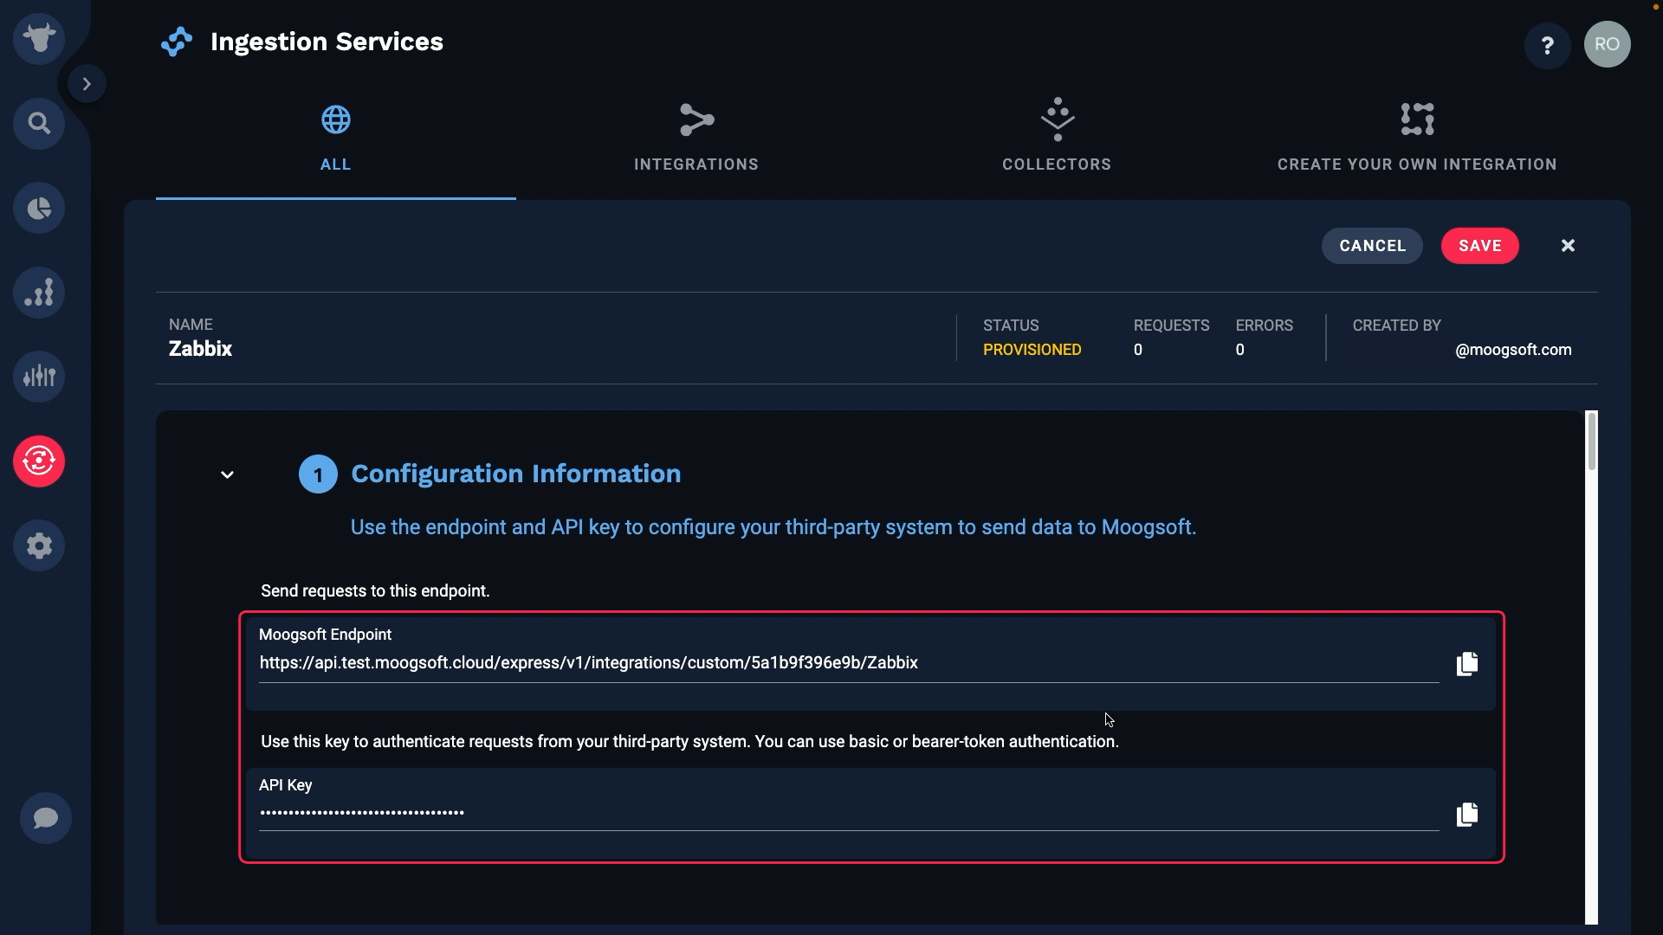Open the Moogsoft cow logo home icon

[x=39, y=38]
